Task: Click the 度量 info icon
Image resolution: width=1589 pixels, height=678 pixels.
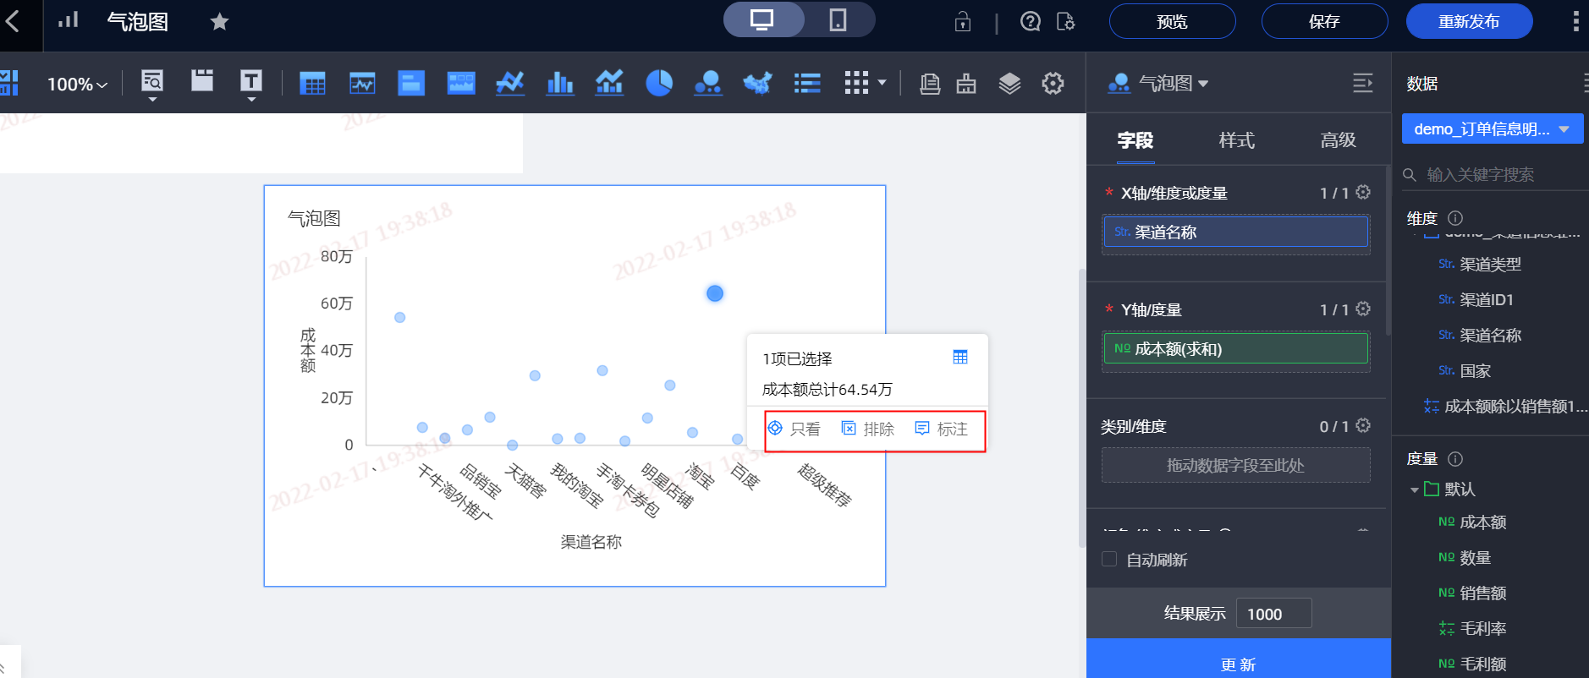Action: click(x=1455, y=459)
